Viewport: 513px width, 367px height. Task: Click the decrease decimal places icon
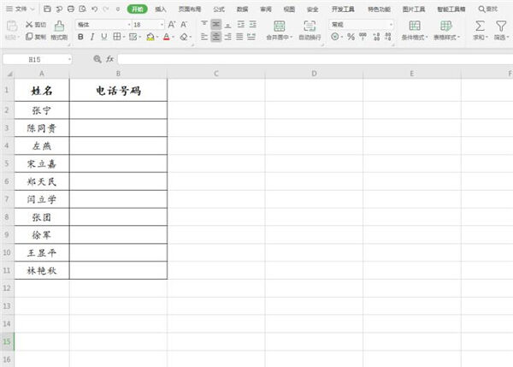[x=388, y=37]
